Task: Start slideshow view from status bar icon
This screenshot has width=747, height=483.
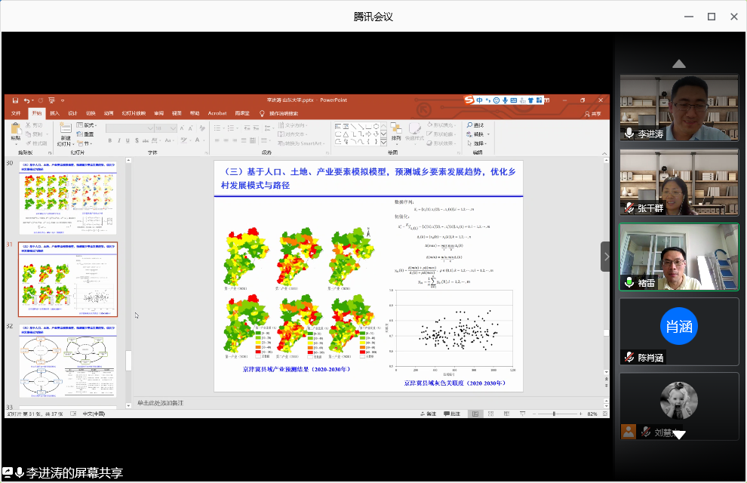Action: (521, 414)
